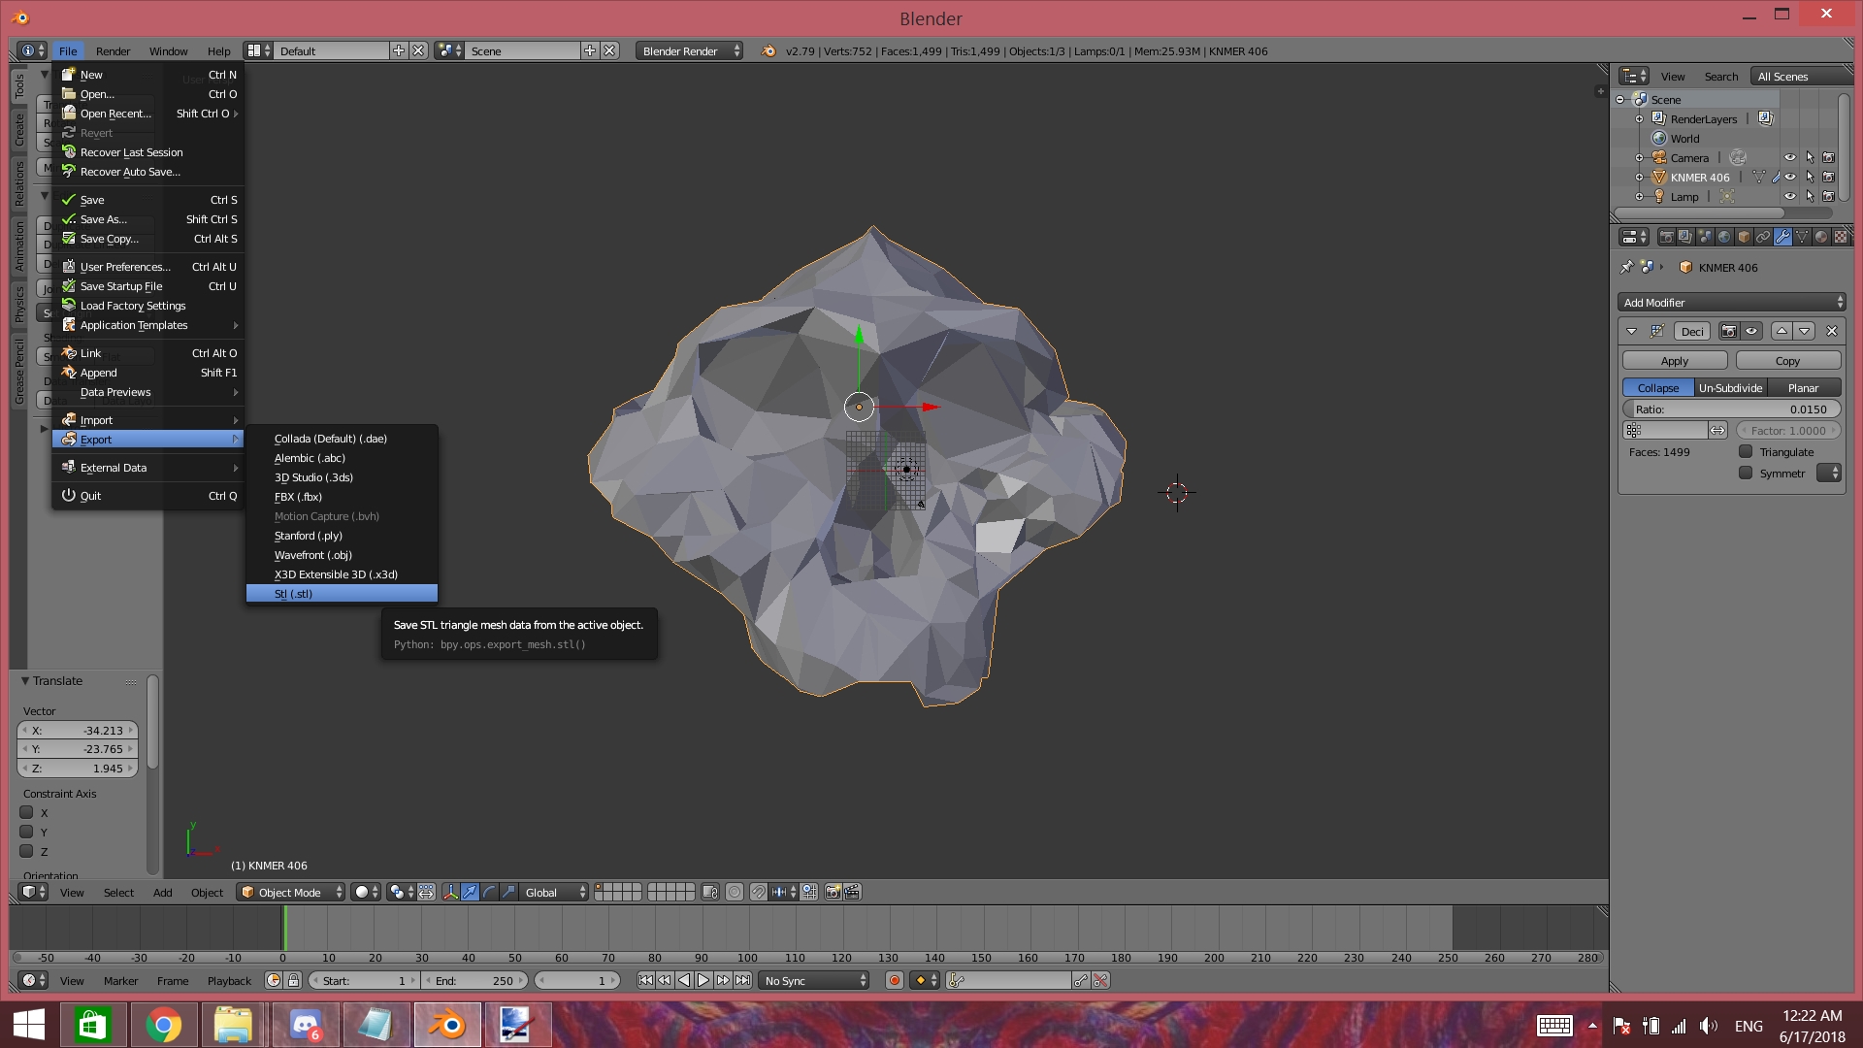Open File Explorer from the taskbar
This screenshot has width=1863, height=1048.
click(x=234, y=1025)
